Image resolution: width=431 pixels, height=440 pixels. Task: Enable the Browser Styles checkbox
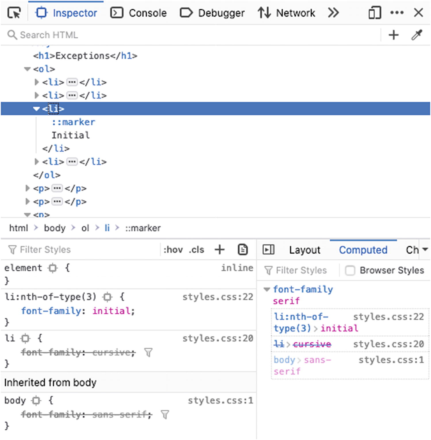[350, 271]
